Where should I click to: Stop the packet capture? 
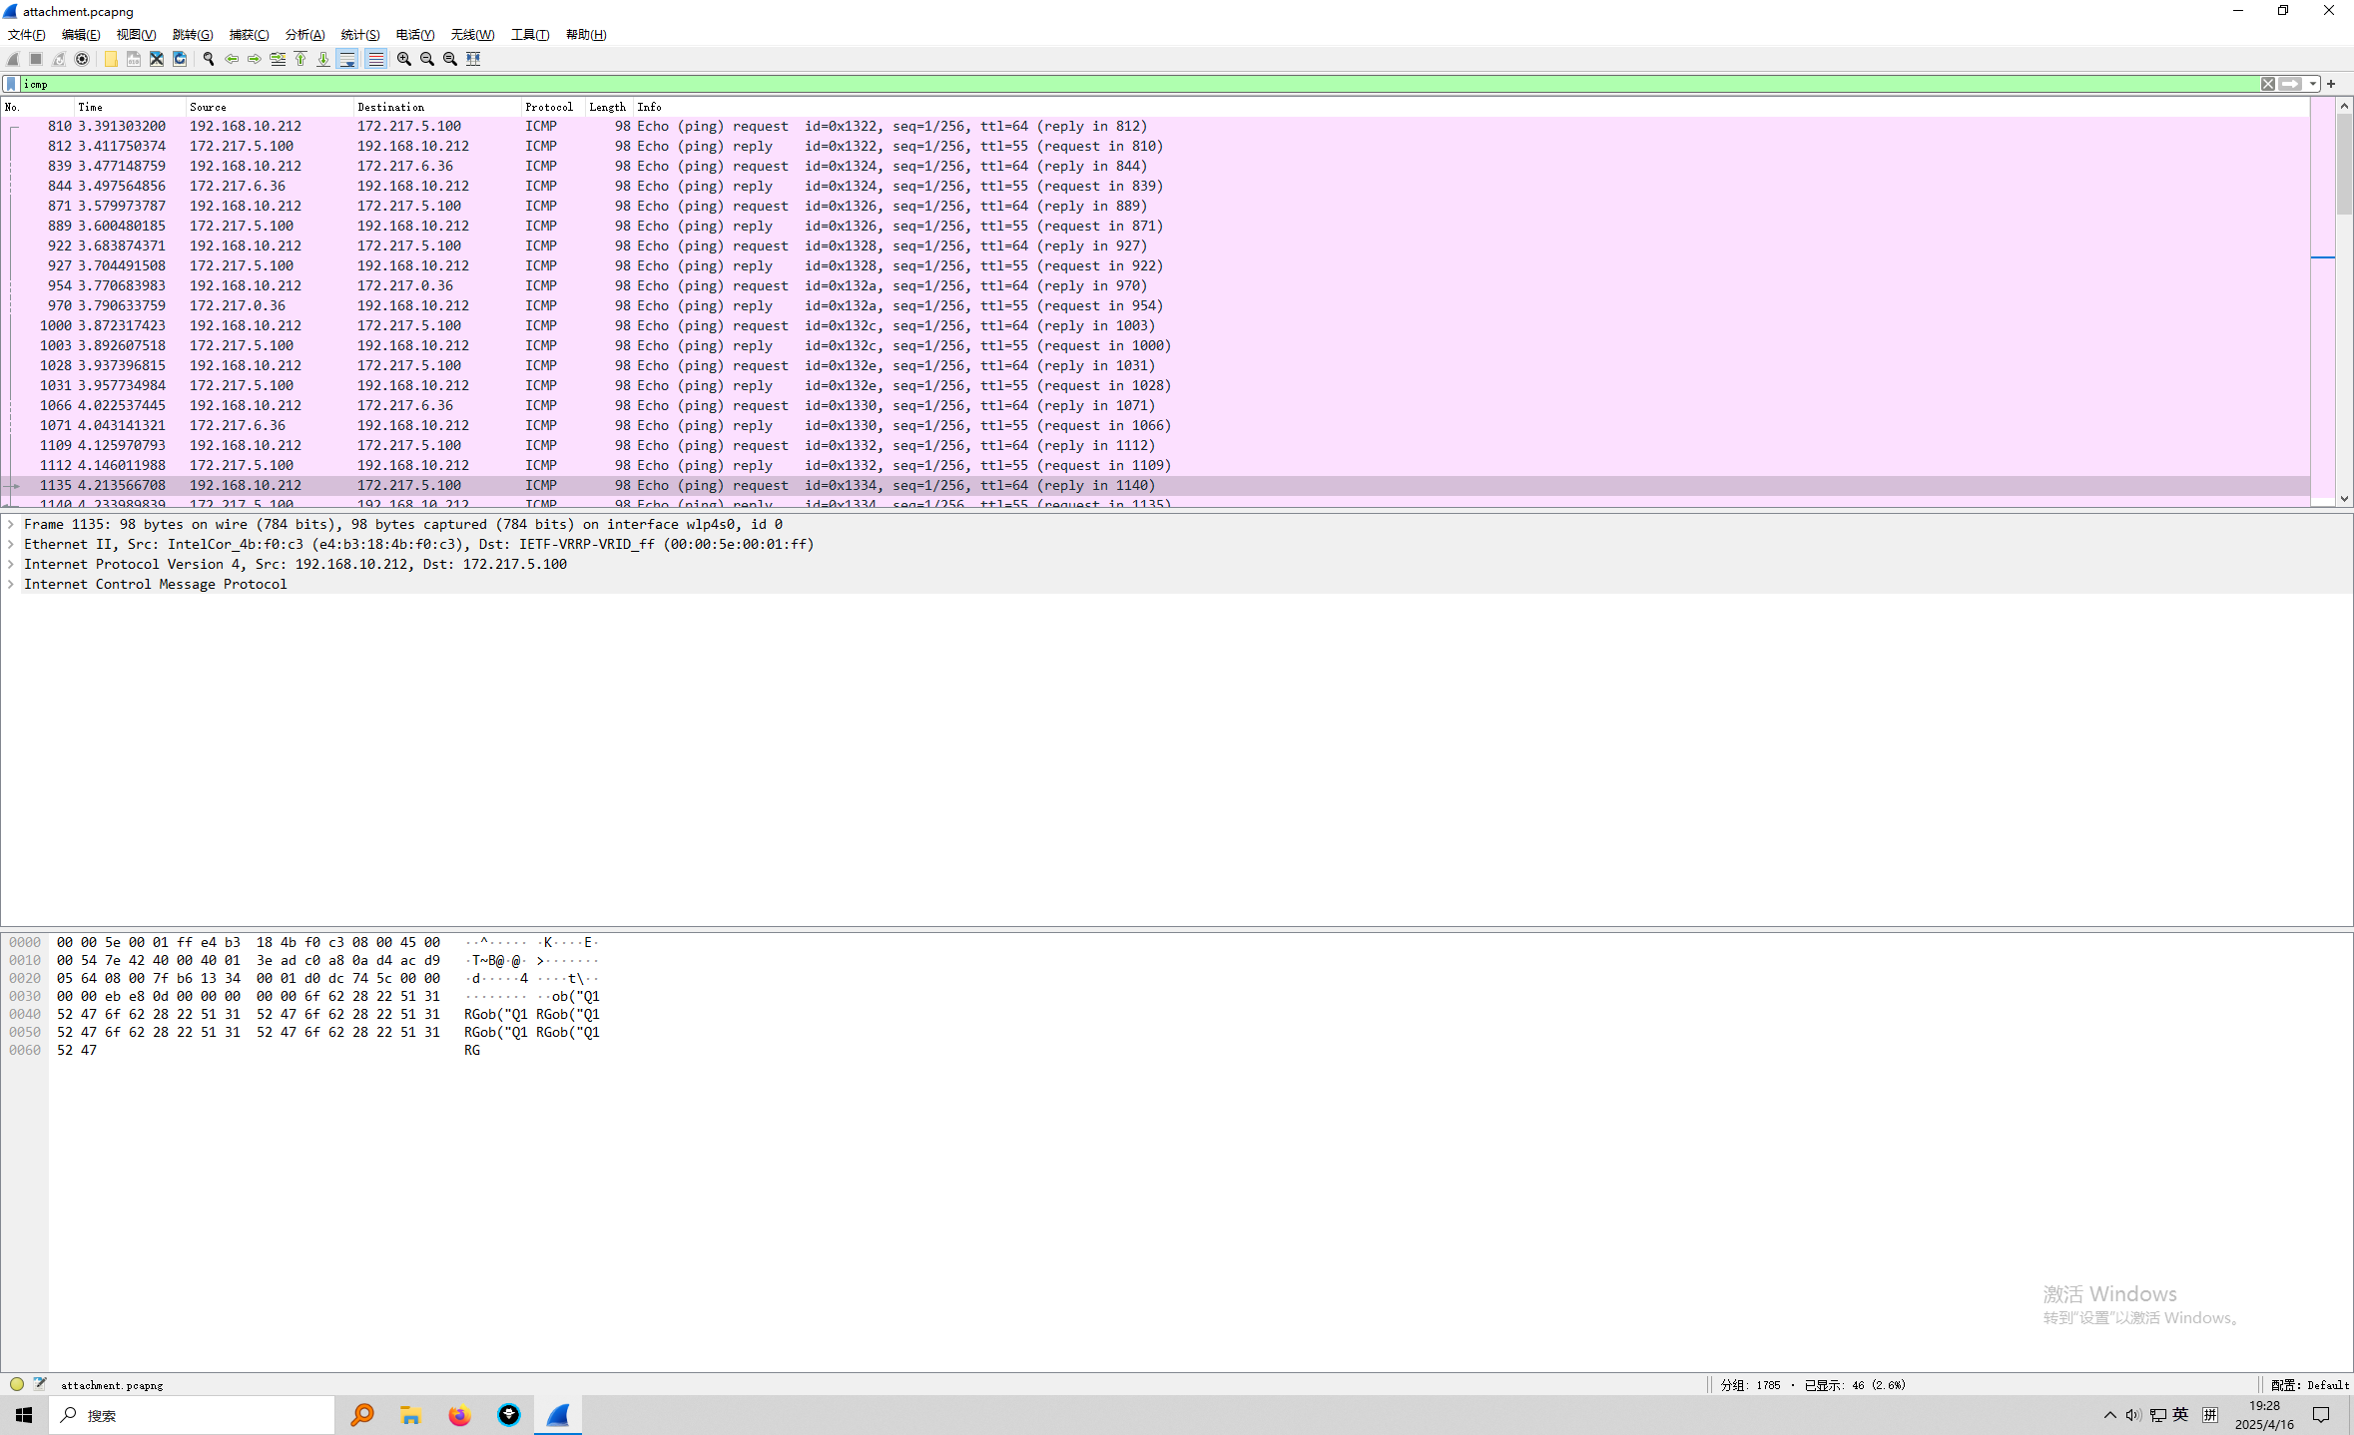click(35, 59)
